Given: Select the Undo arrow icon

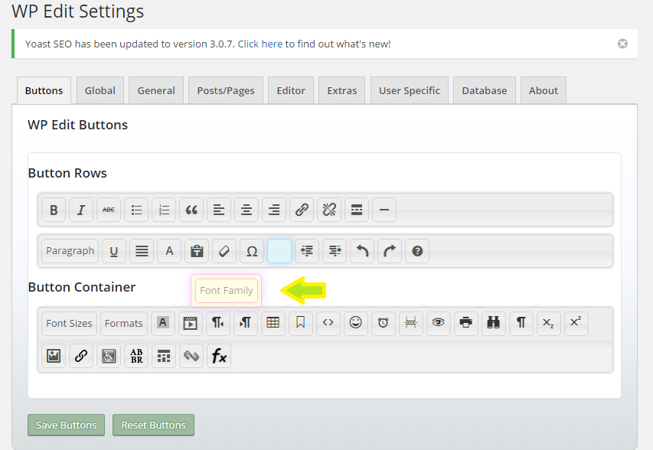Looking at the screenshot, I should pos(362,251).
